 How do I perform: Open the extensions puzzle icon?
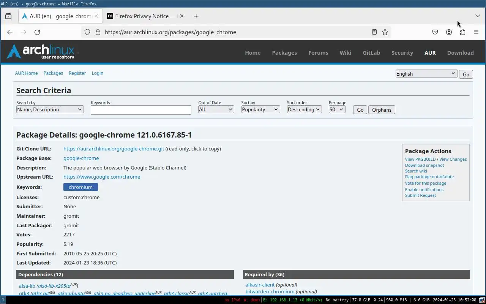pos(462,32)
